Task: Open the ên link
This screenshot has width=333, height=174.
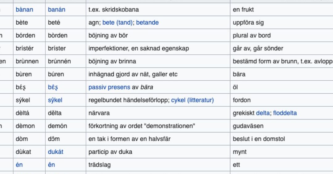Action: point(51,165)
